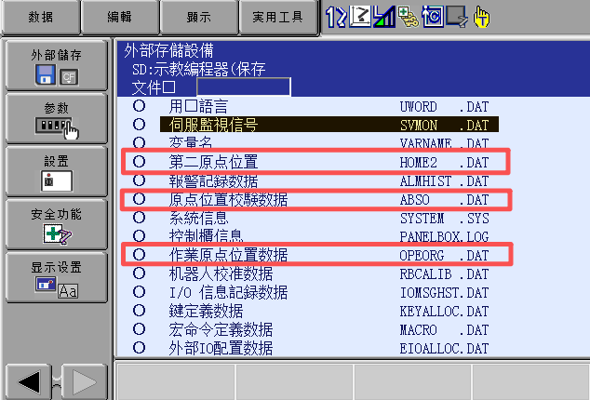Open the 設置 setup menu
590x400 pixels.
coord(57,171)
